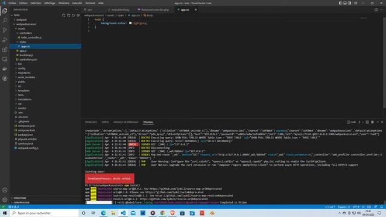Switch to the index.html.twig editor tab
This screenshot has width=386, height=217.
pos(121,10)
